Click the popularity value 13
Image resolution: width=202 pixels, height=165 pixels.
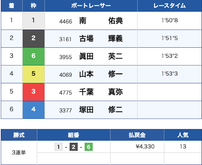tap(183, 147)
